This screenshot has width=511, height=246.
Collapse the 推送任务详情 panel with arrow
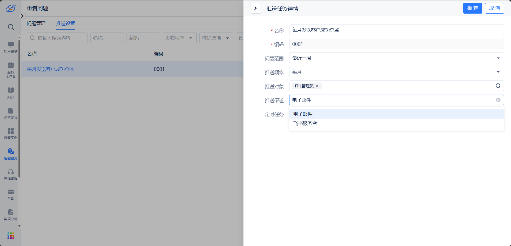(x=255, y=8)
